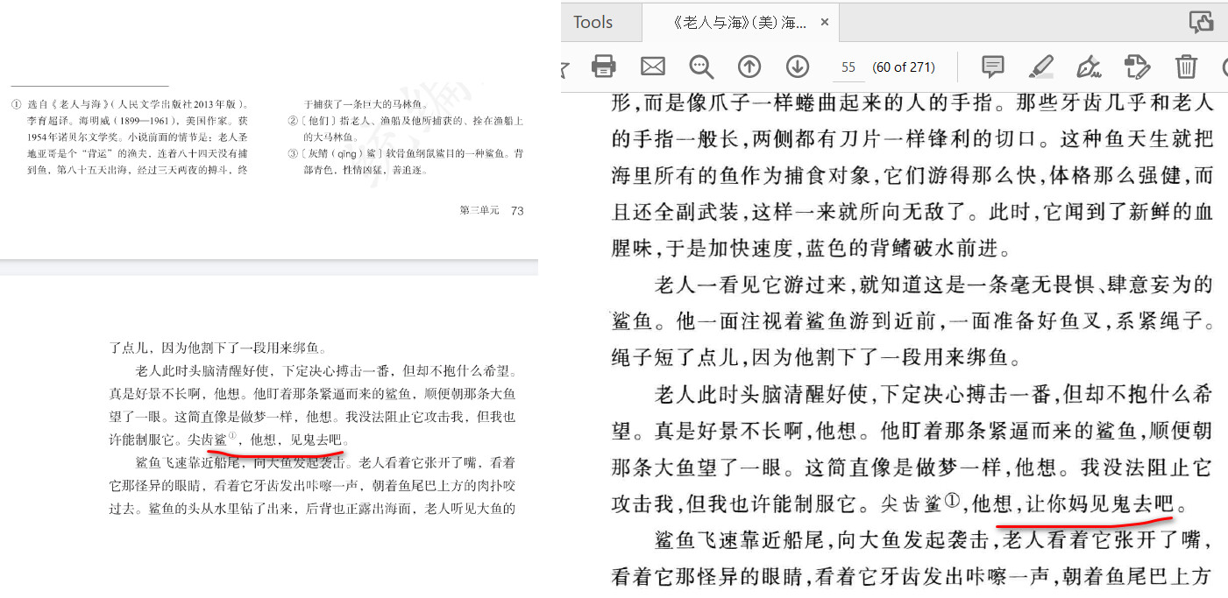Go to next page down arrow
This screenshot has height=598, width=1228.
pyautogui.click(x=797, y=67)
